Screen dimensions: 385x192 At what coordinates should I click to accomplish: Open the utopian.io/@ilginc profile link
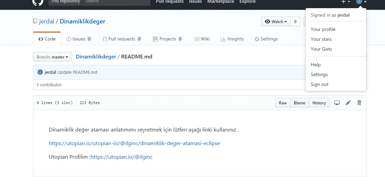coord(122,157)
